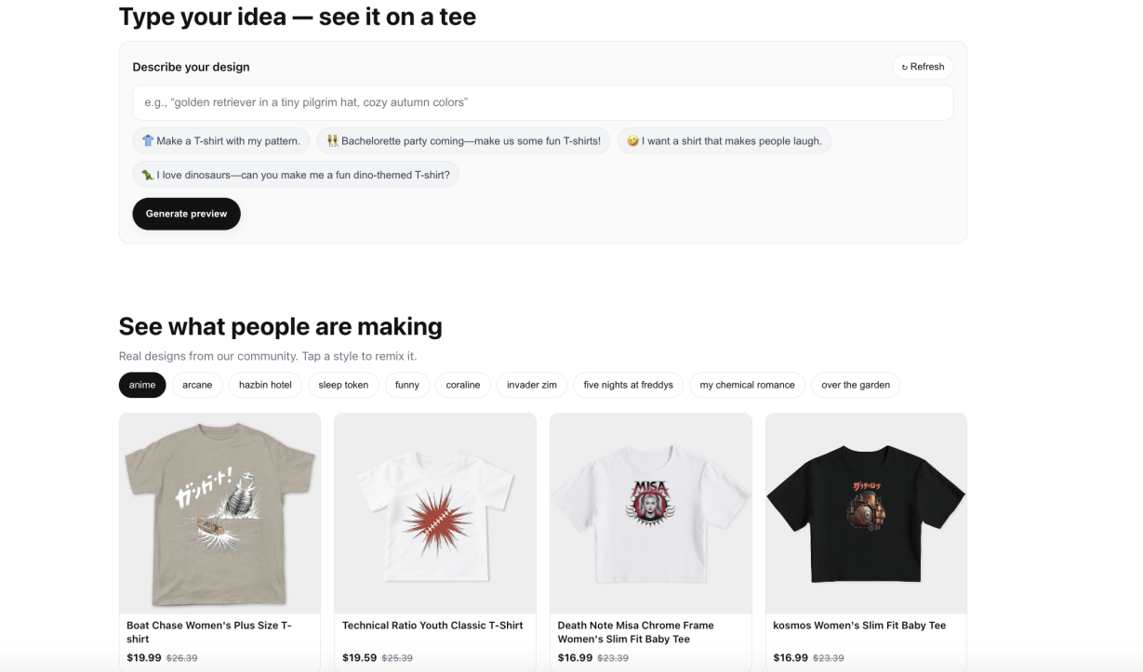Select the five nights at freddys filter
Image resolution: width=1143 pixels, height=672 pixels.
point(627,384)
